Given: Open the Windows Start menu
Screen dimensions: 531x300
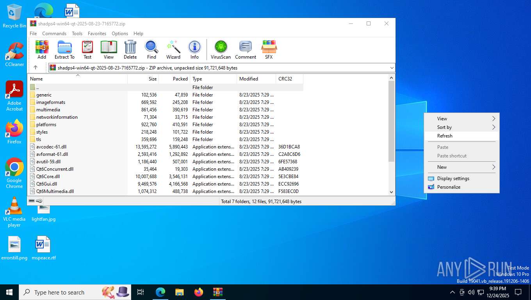Looking at the screenshot, I should 9,292.
